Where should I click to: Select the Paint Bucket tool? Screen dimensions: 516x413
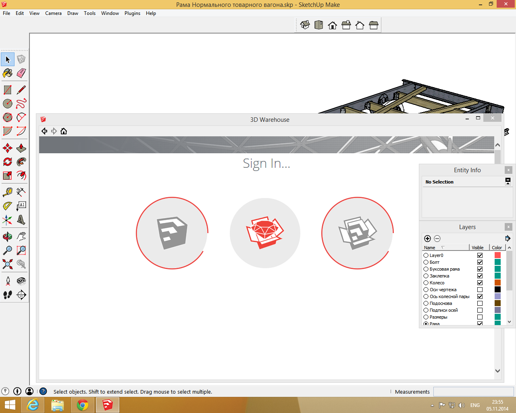(8, 73)
